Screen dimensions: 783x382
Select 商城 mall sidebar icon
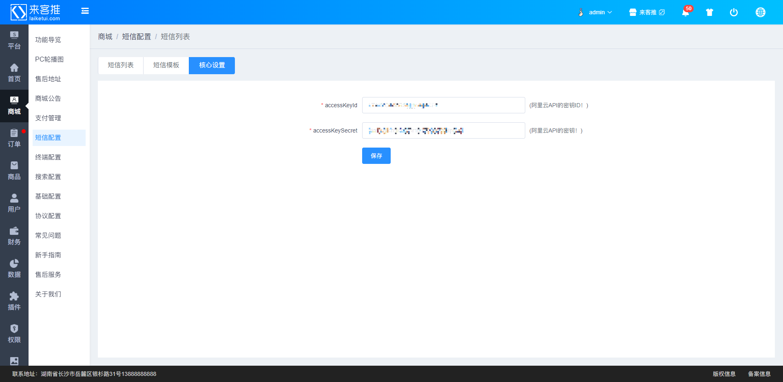point(14,106)
